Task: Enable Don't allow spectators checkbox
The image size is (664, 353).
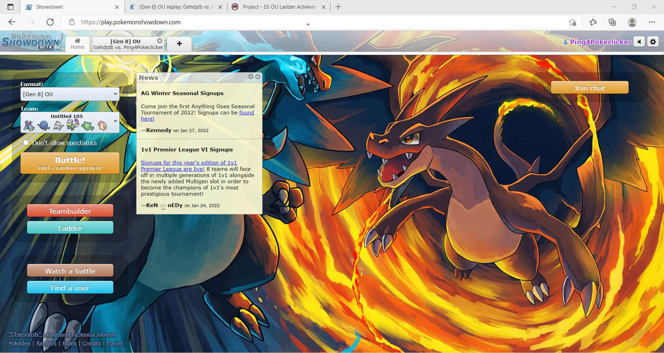Action: coord(26,142)
